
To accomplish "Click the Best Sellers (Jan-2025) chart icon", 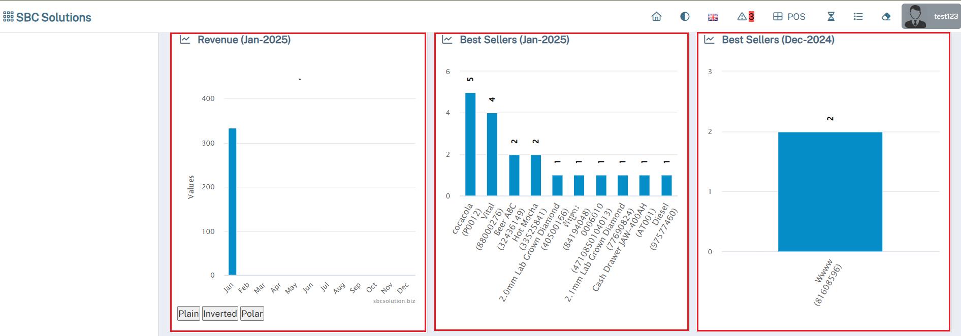I will tap(447, 40).
